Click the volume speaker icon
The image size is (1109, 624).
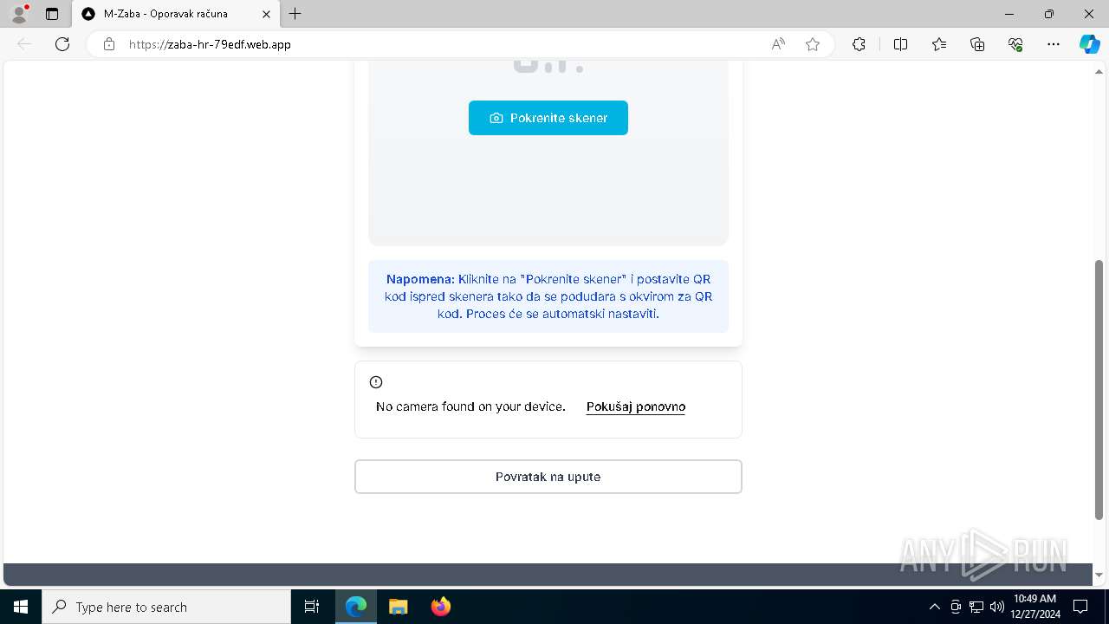[996, 607]
